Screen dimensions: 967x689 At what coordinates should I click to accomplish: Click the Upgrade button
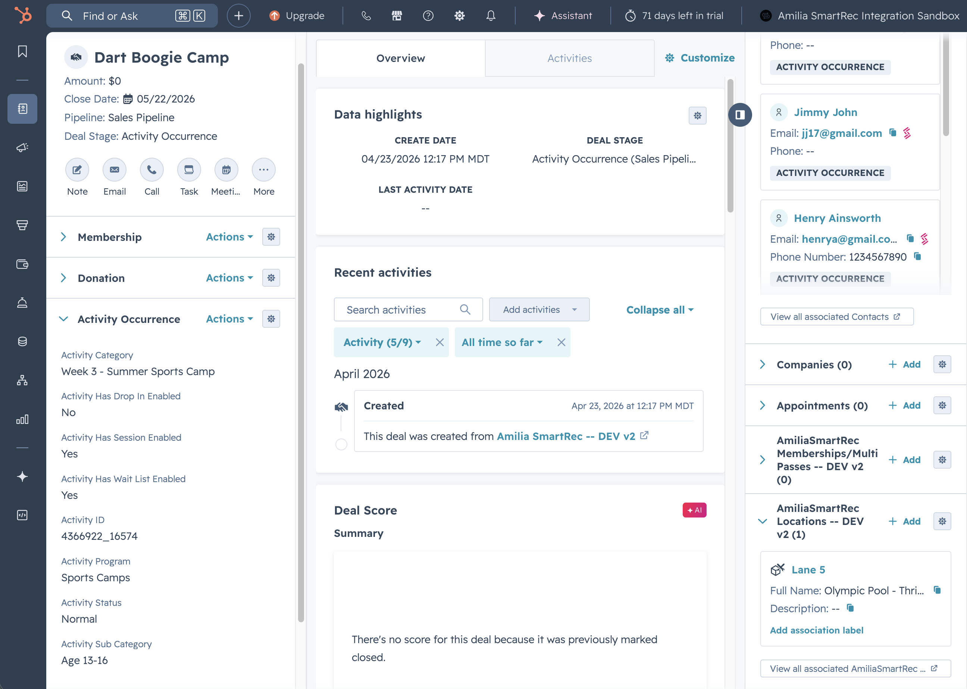[297, 16]
